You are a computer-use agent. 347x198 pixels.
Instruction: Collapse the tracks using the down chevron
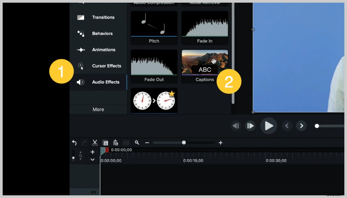(x=93, y=159)
